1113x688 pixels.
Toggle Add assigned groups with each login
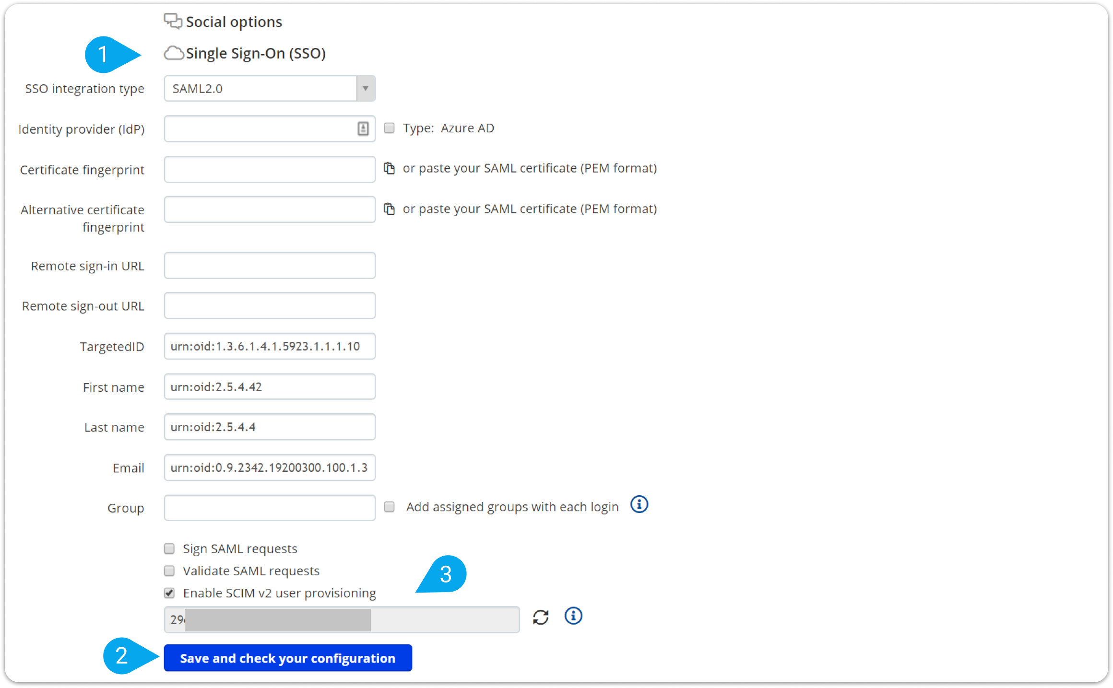coord(390,507)
